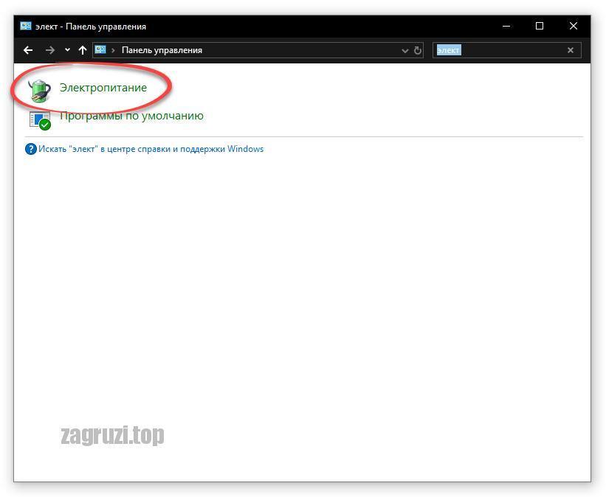Open the Электропитание battery icon
Screen dimensions: 606x497
tap(40, 91)
